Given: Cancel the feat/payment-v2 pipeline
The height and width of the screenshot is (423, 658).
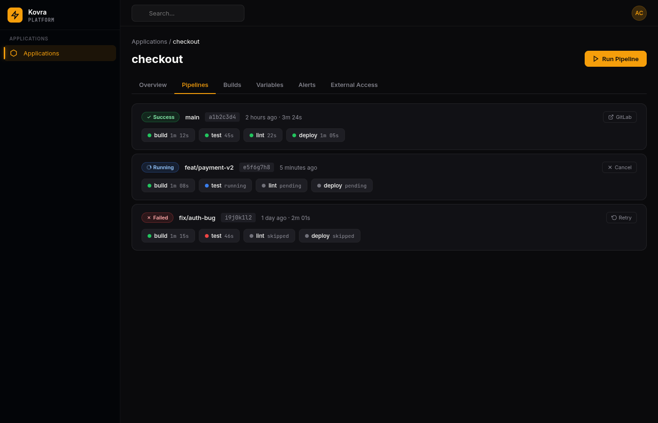Looking at the screenshot, I should [x=619, y=167].
